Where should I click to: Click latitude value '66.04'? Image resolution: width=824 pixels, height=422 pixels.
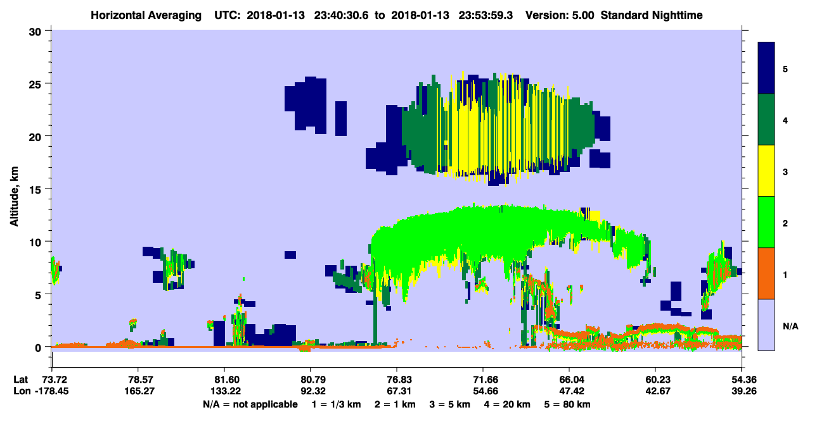(569, 380)
